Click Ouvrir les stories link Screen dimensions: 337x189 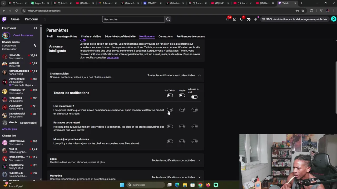(23, 35)
